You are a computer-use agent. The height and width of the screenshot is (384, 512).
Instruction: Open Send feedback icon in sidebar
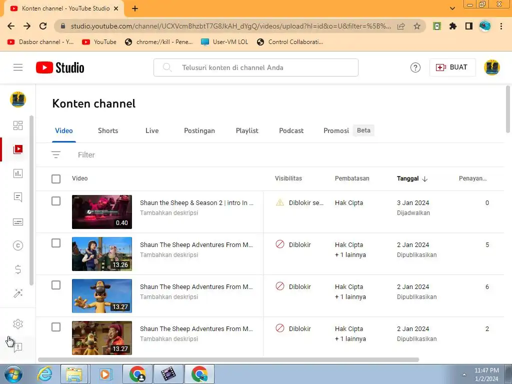[x=18, y=347]
